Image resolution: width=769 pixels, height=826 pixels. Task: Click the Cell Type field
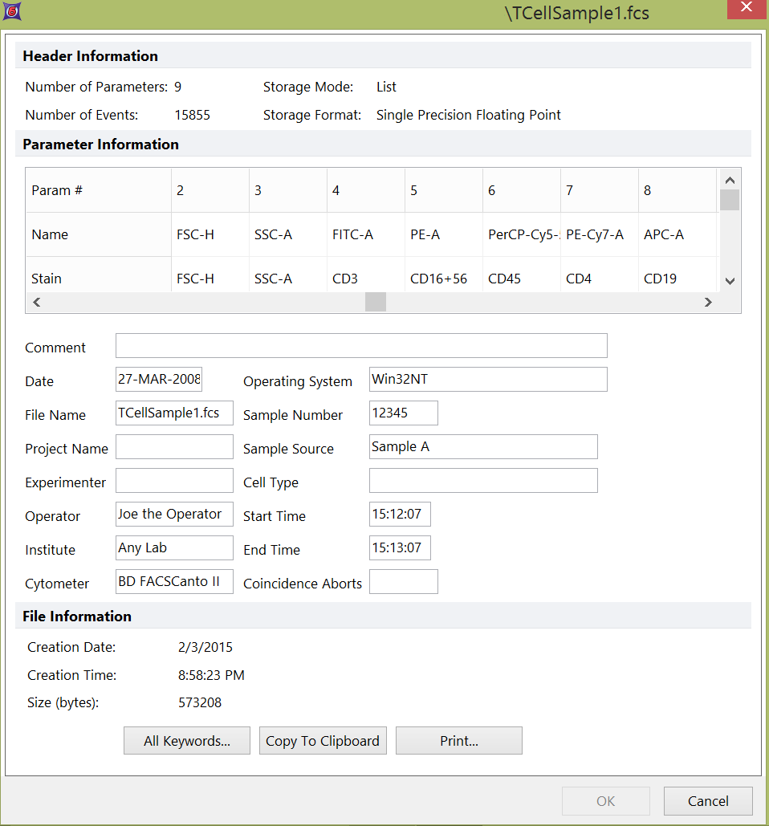(483, 481)
